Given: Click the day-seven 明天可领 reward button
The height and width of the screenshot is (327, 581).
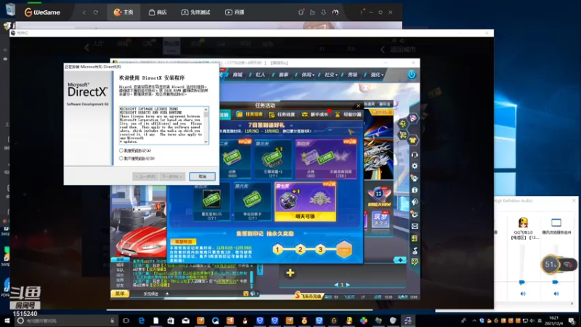Looking at the screenshot, I should coord(305,216).
